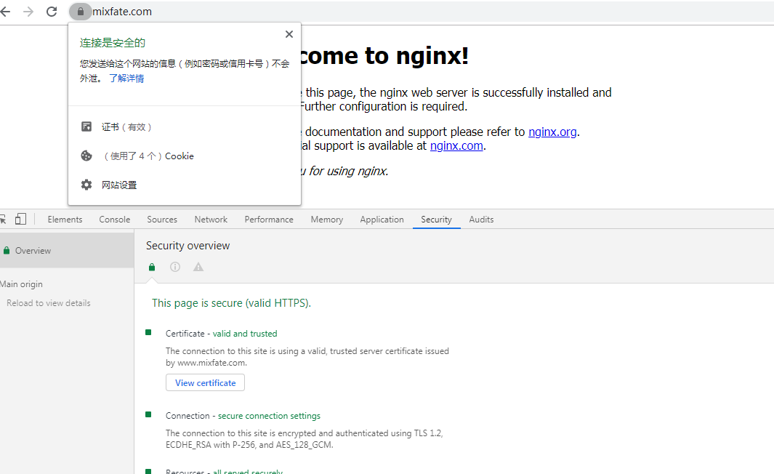The height and width of the screenshot is (474, 774).
Task: Click 'This page is secure (valid HTTPS).' text
Action: (x=232, y=302)
